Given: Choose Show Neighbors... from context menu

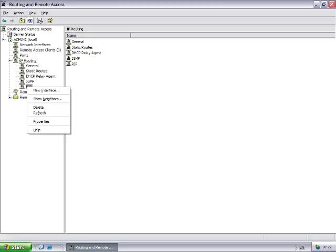Looking at the screenshot, I should [x=49, y=99].
